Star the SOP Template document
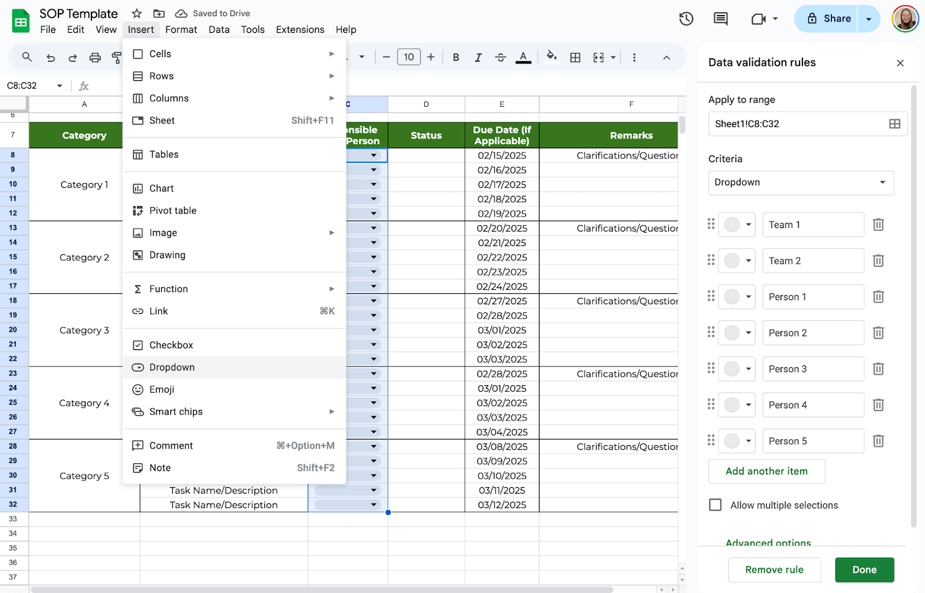925x593 pixels. [136, 13]
